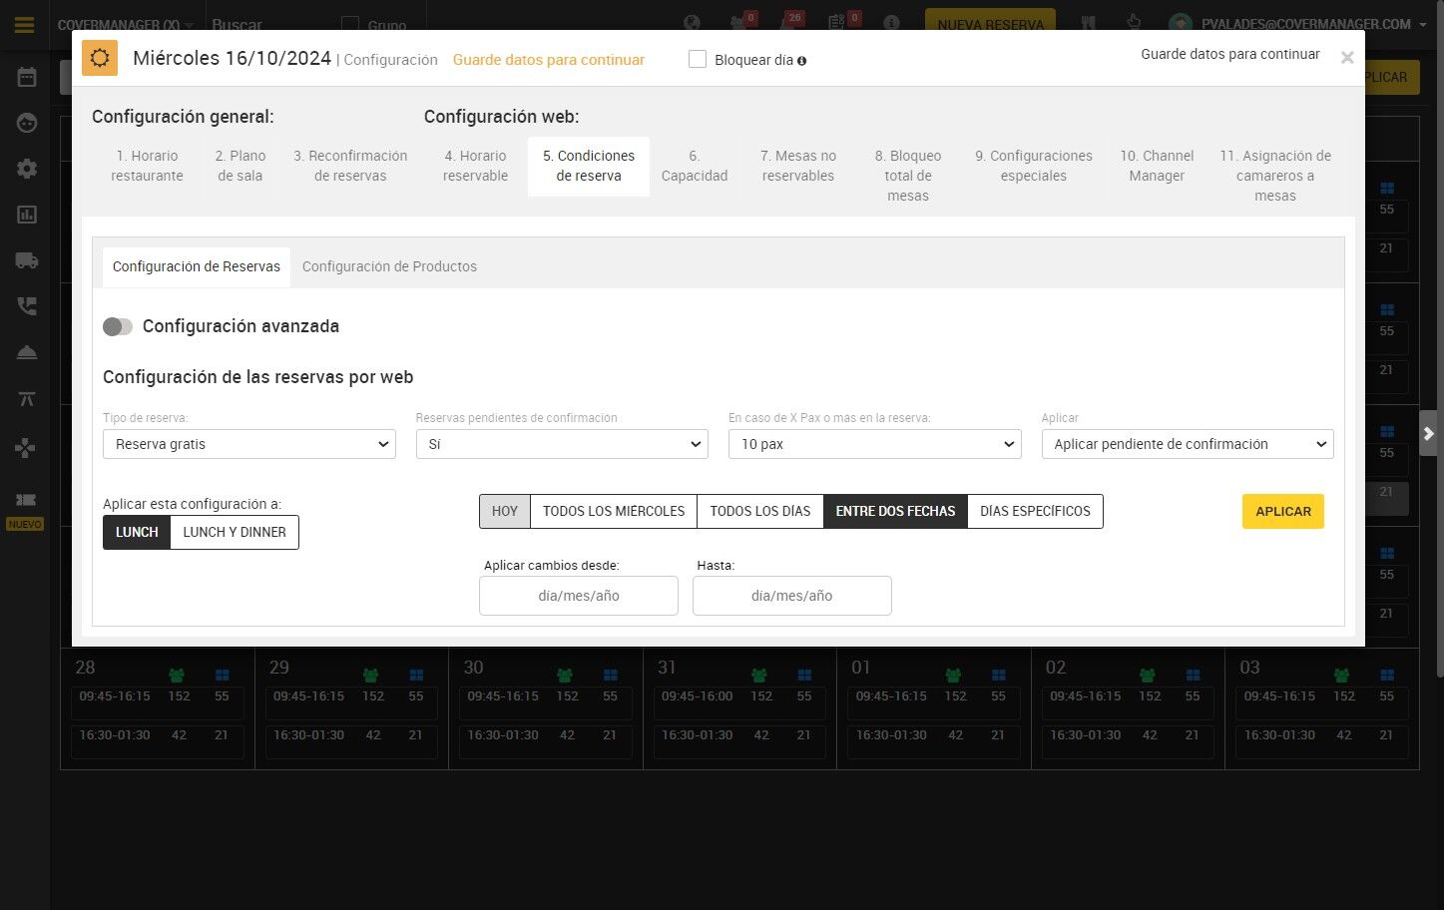Click the yellow APLICAR button

tap(1283, 511)
